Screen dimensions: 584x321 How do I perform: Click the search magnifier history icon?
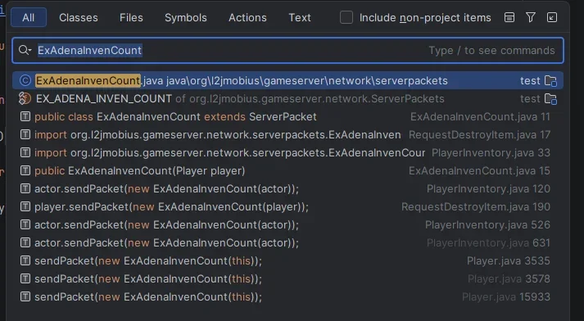(25, 50)
